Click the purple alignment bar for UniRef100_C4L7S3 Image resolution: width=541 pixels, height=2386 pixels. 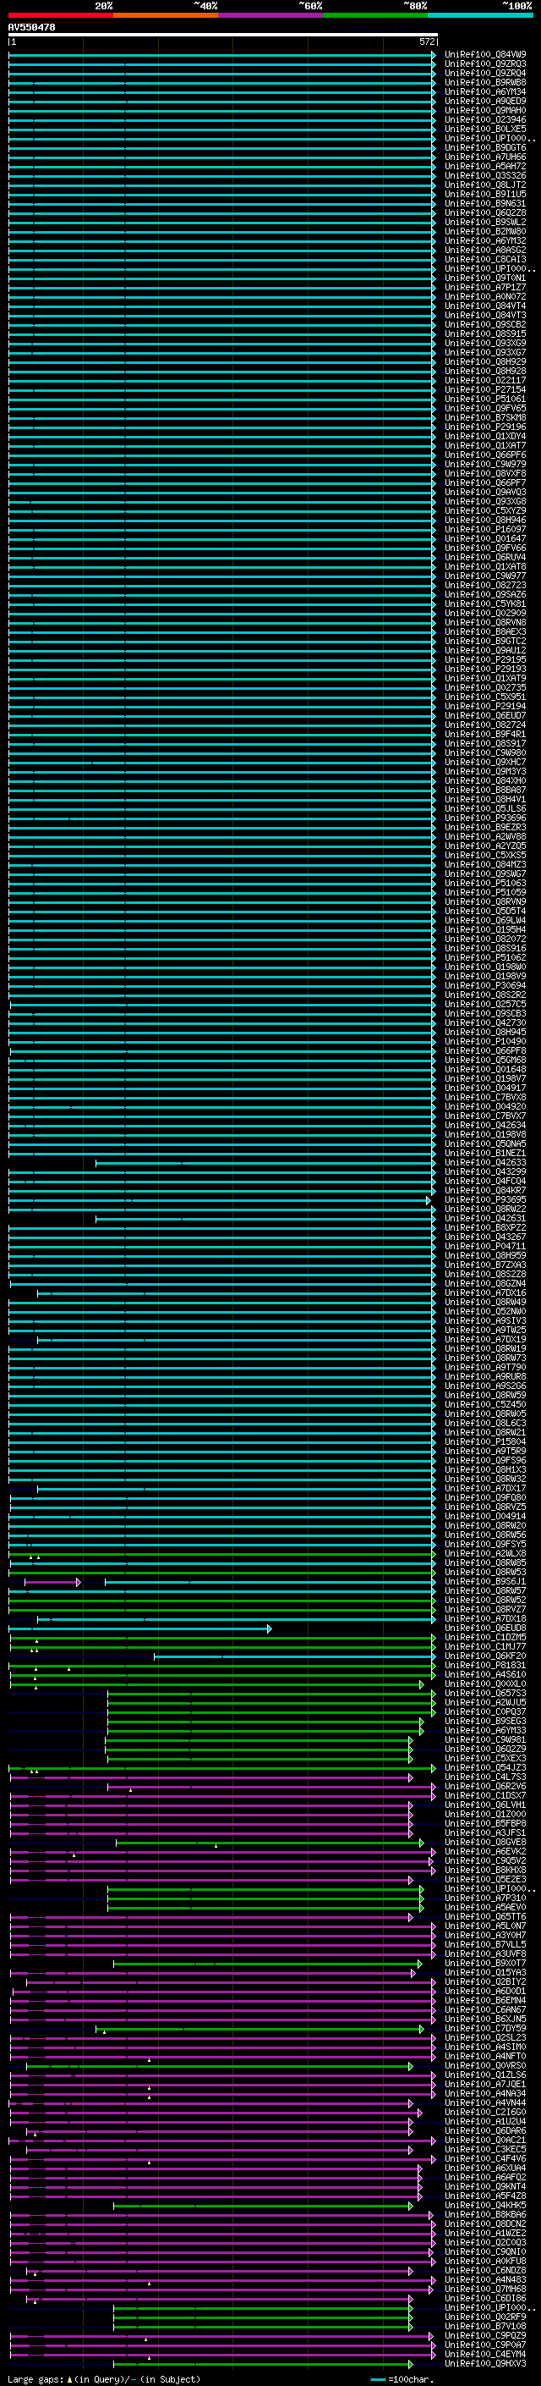pos(212,1777)
